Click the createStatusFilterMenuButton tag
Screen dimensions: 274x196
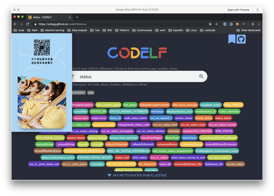(218, 138)
